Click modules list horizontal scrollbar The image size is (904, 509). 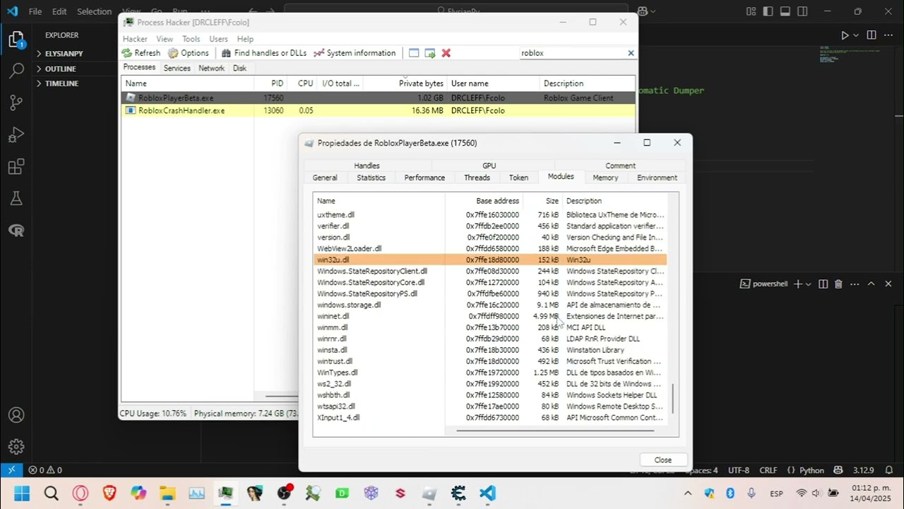pos(554,430)
